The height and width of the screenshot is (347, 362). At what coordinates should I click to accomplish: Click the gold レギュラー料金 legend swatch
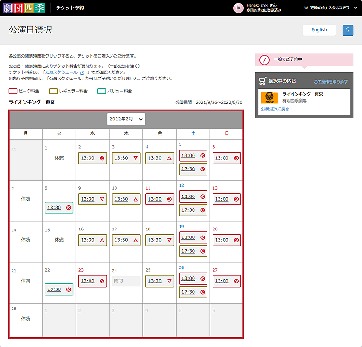[x=53, y=91]
